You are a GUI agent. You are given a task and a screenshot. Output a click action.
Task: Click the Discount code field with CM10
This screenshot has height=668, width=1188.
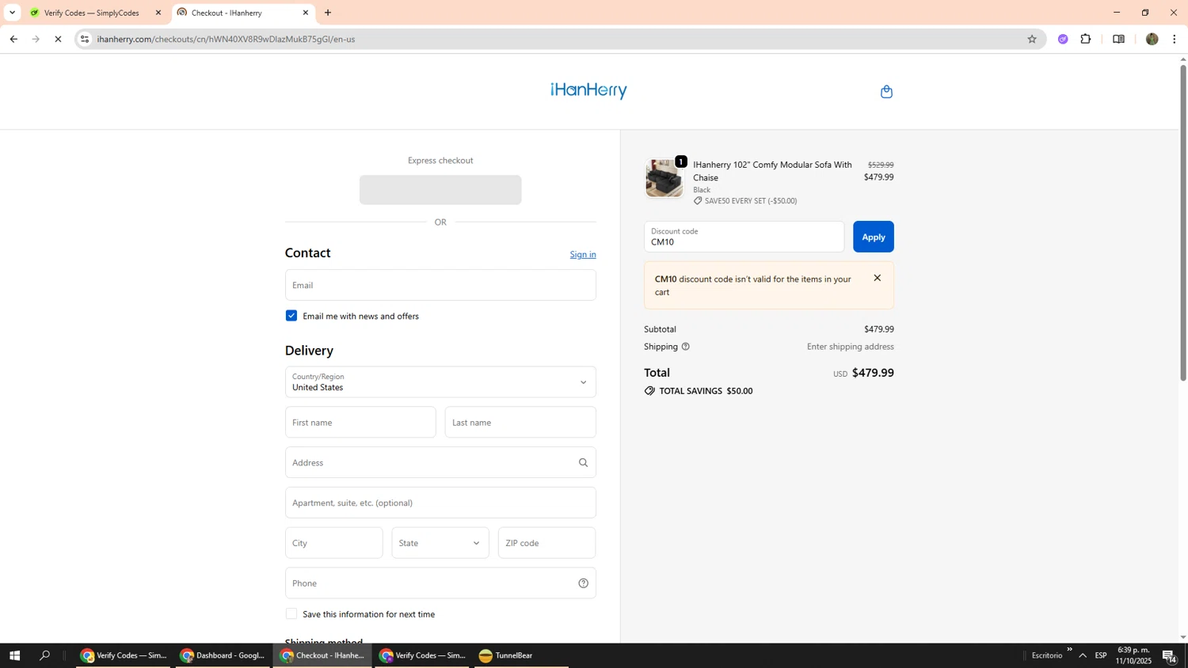(x=744, y=237)
